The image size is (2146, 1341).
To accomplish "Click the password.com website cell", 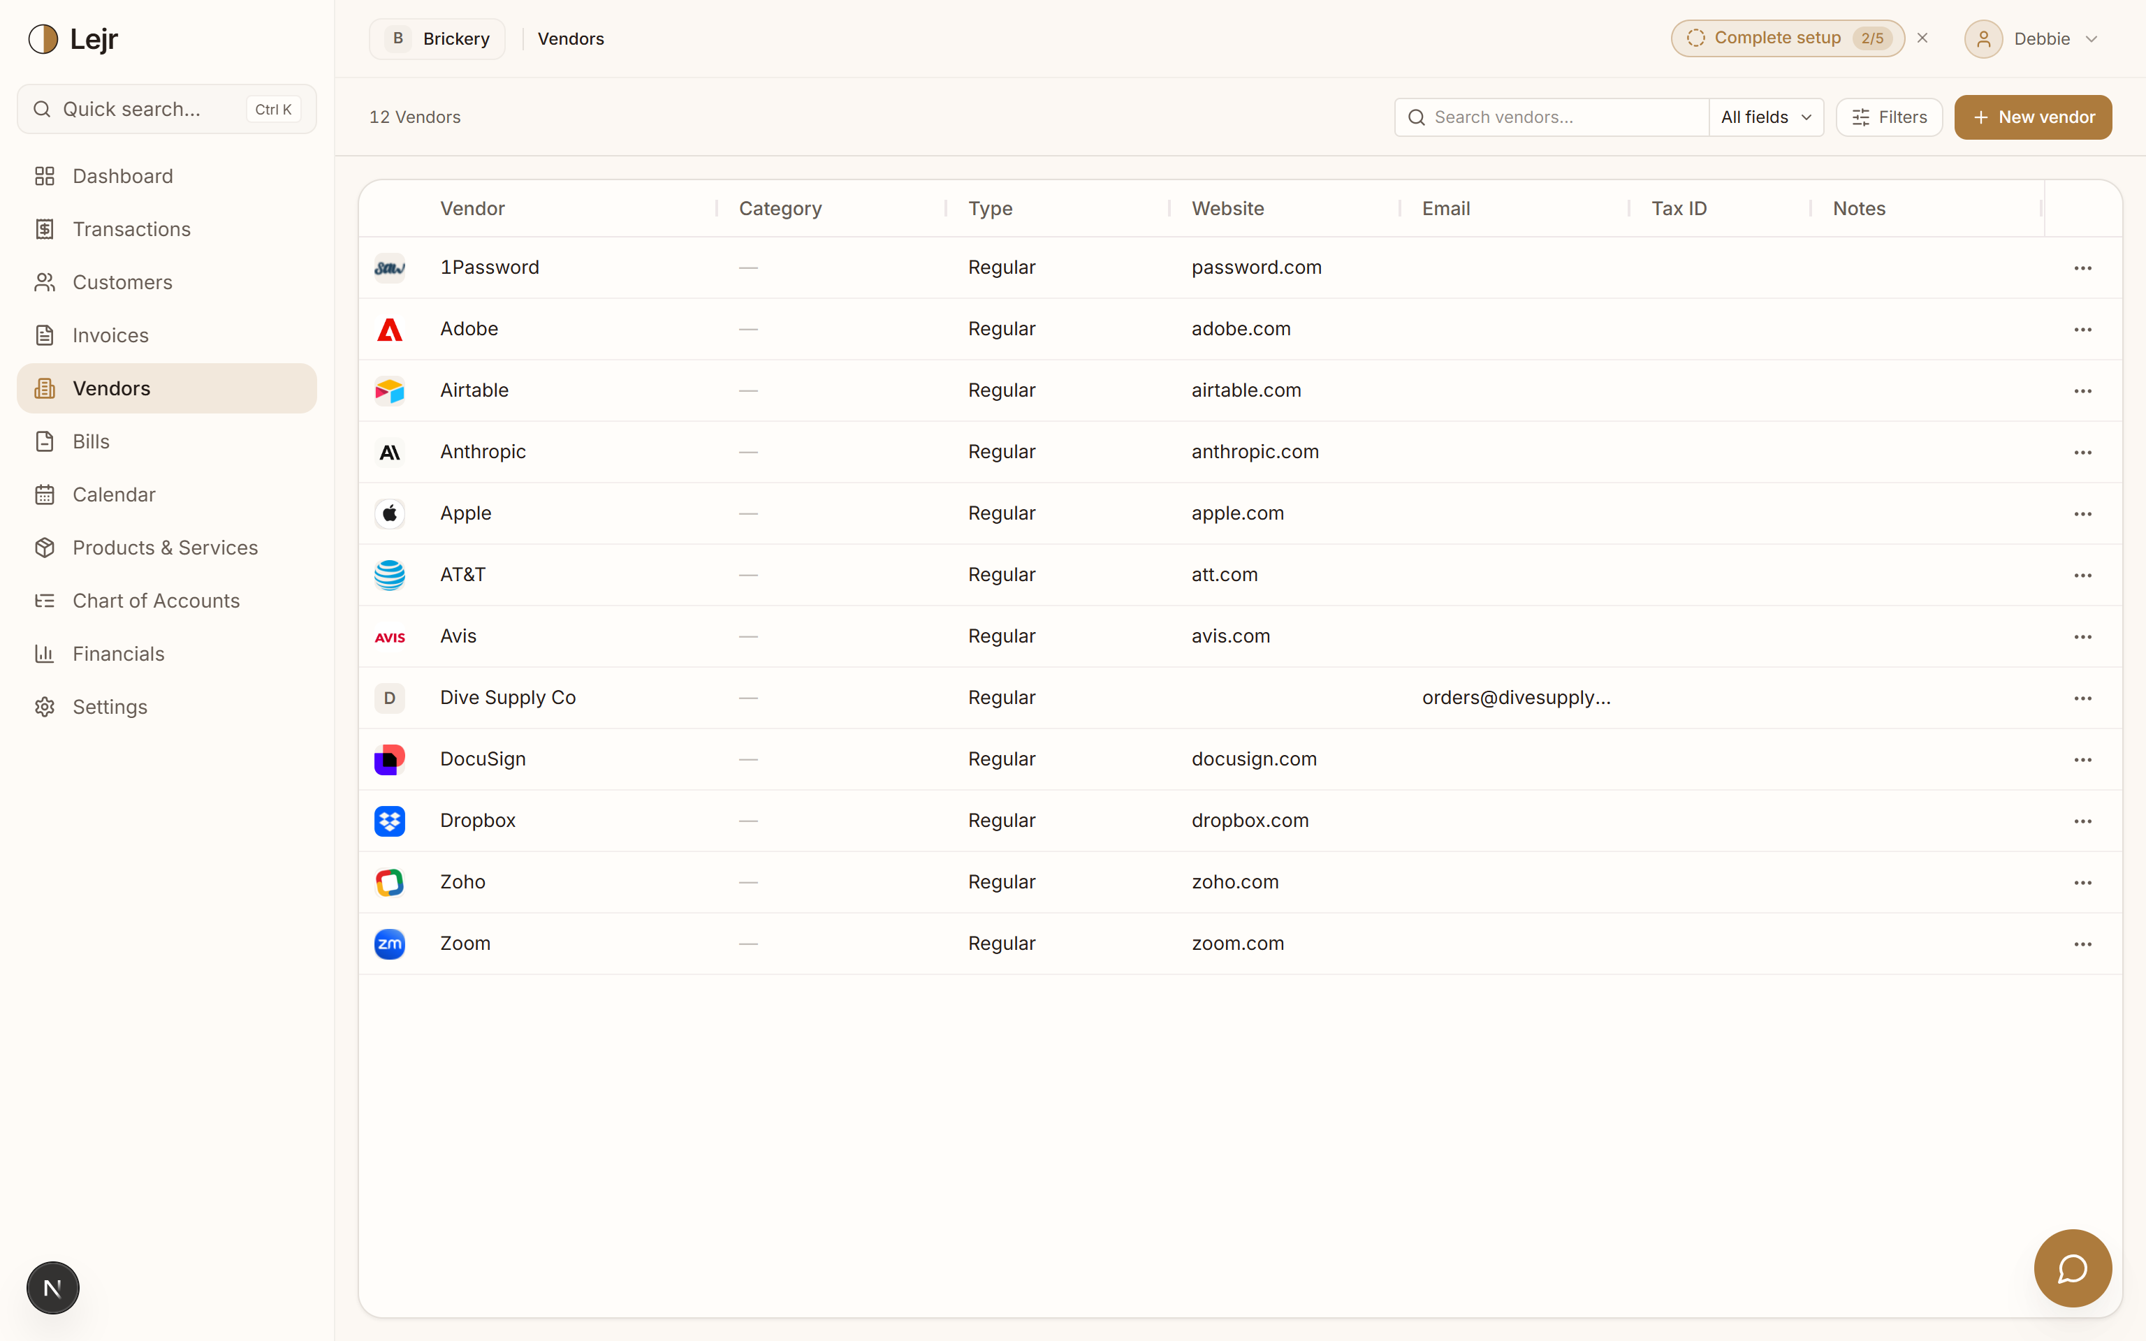I will point(1256,267).
